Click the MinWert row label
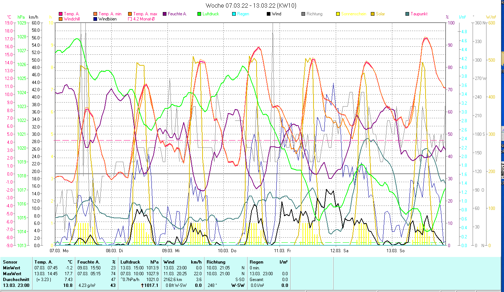 12,268
